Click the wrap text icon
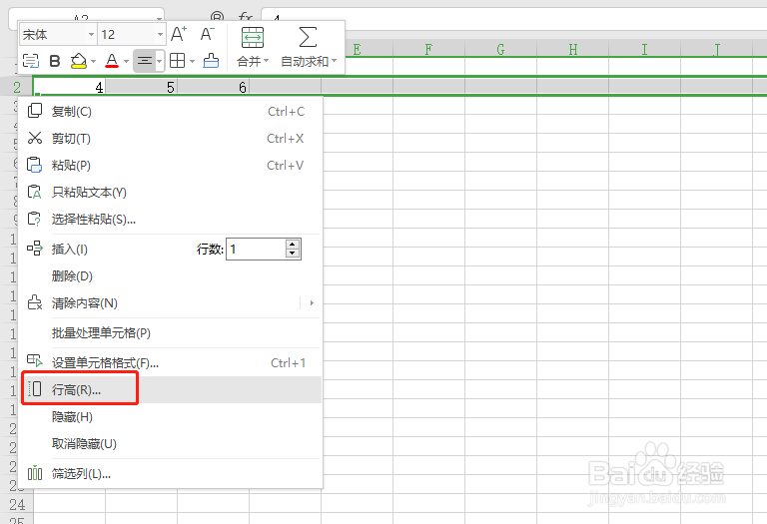Image resolution: width=767 pixels, height=524 pixels. 31,61
